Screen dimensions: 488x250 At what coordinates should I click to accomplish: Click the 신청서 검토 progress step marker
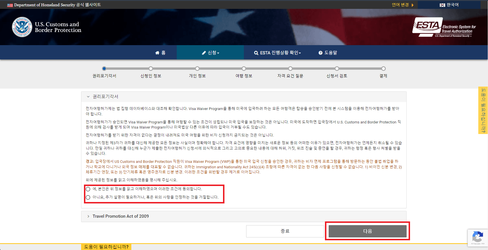(337, 69)
